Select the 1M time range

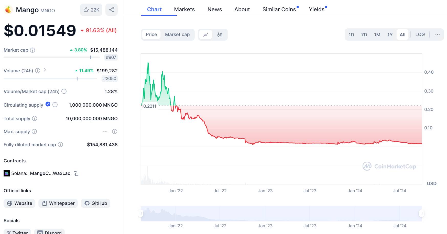click(377, 35)
